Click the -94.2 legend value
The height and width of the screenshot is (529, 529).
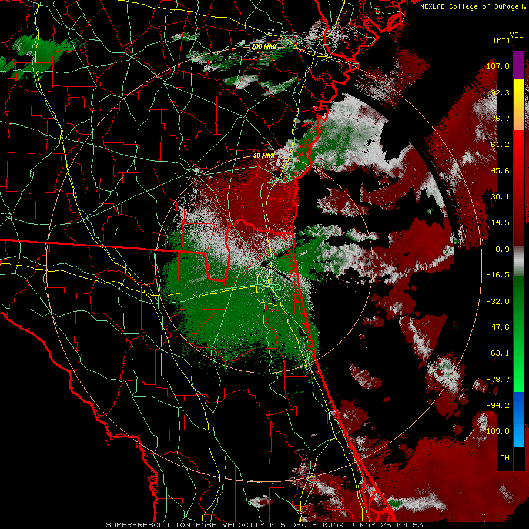coord(498,406)
